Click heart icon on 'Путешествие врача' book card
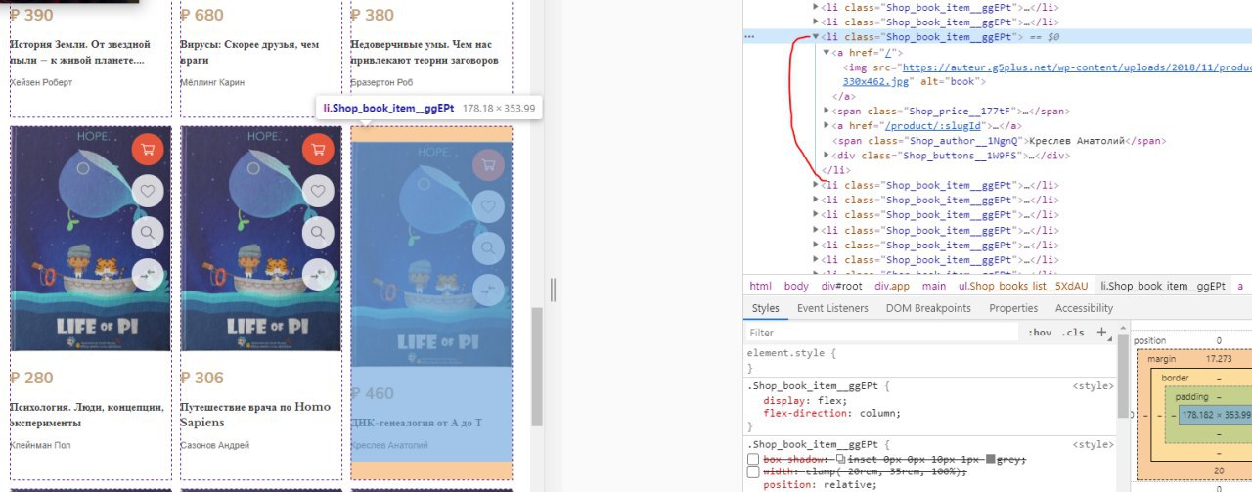Image resolution: width=1252 pixels, height=492 pixels. coord(318,191)
